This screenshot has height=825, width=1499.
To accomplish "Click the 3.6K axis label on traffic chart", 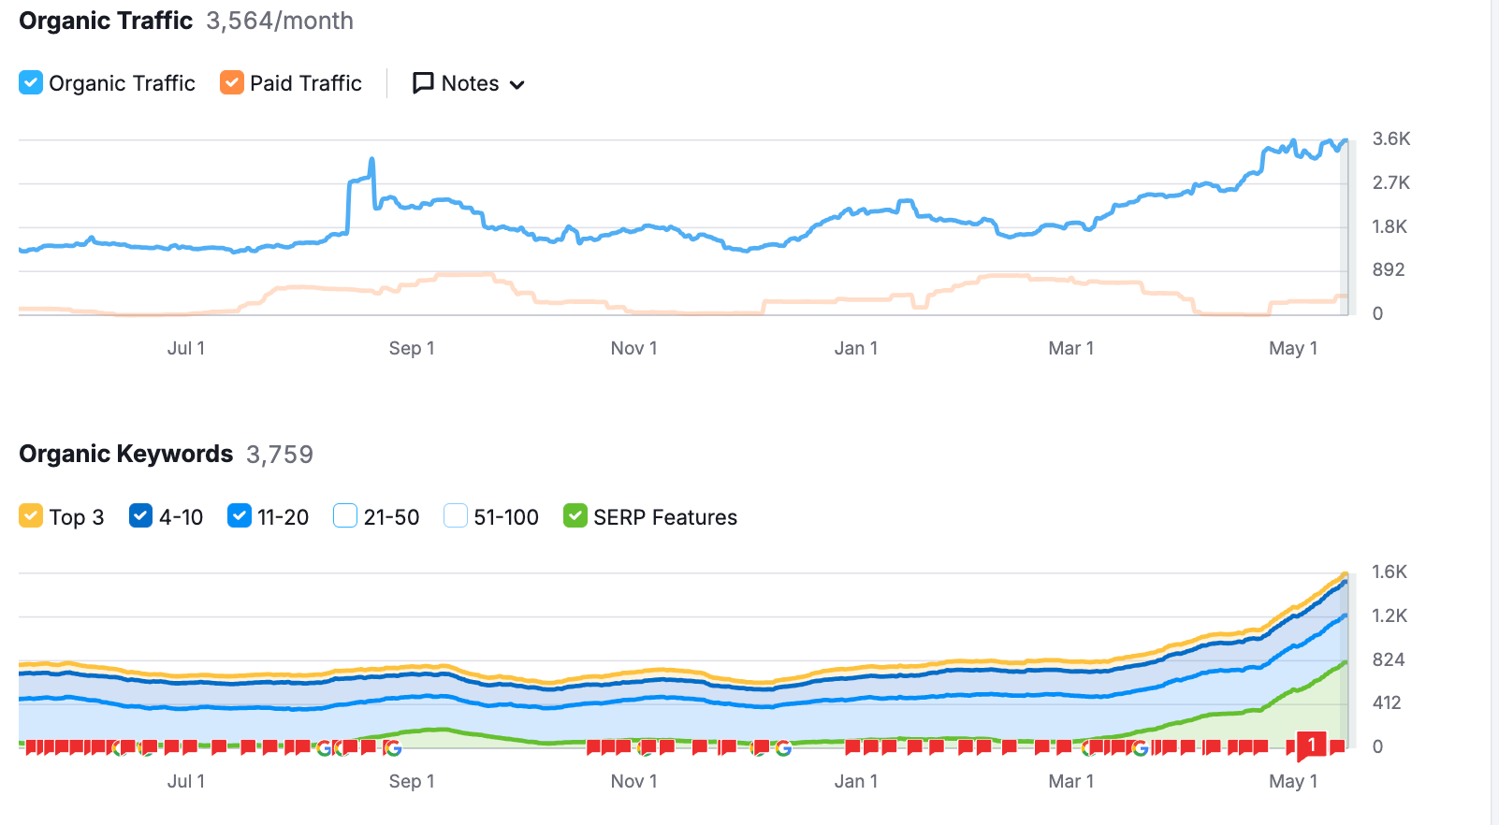I will (x=1390, y=138).
